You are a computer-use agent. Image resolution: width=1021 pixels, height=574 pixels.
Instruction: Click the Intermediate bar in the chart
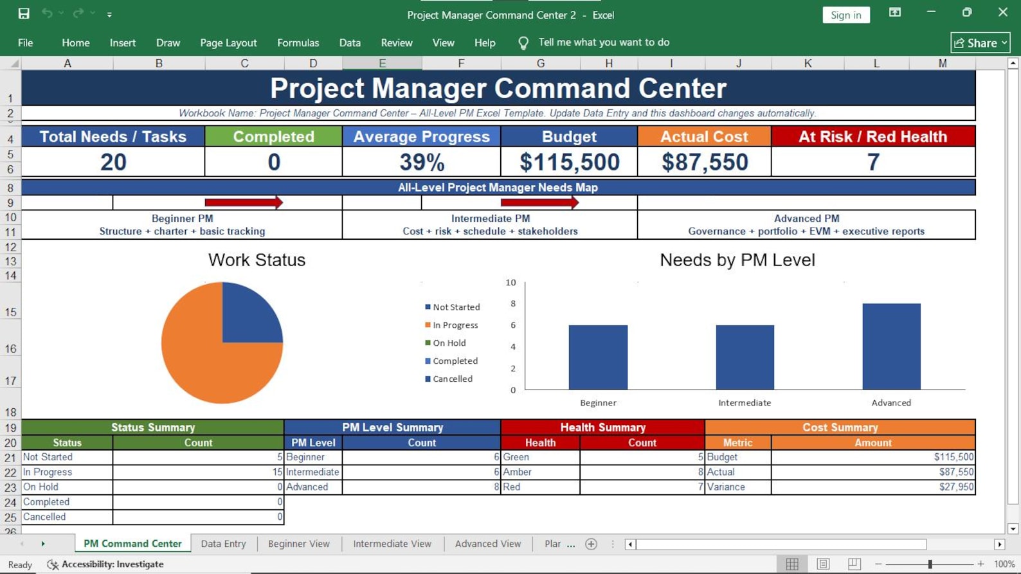(745, 357)
